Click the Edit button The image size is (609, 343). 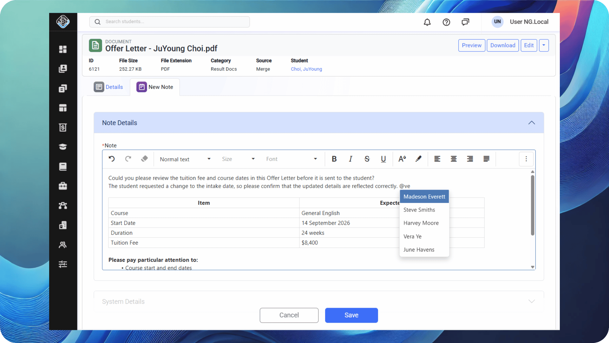tap(529, 45)
